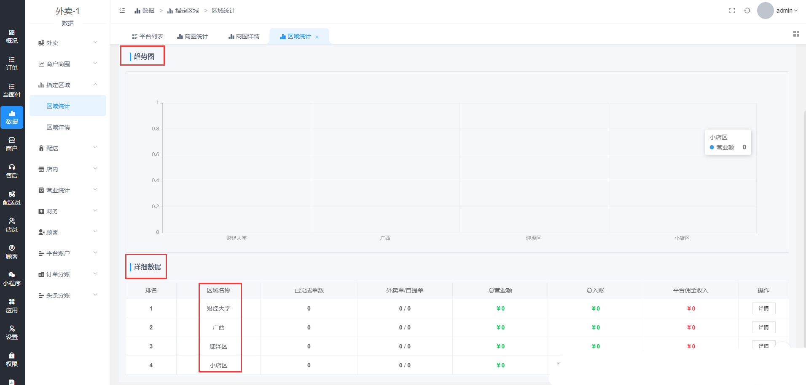Expand the 财务 finance menu group
Screen dimensions: 806x385
[x=67, y=211]
